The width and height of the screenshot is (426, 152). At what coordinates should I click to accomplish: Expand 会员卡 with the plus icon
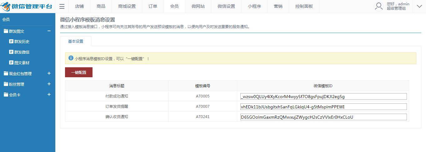49,94
